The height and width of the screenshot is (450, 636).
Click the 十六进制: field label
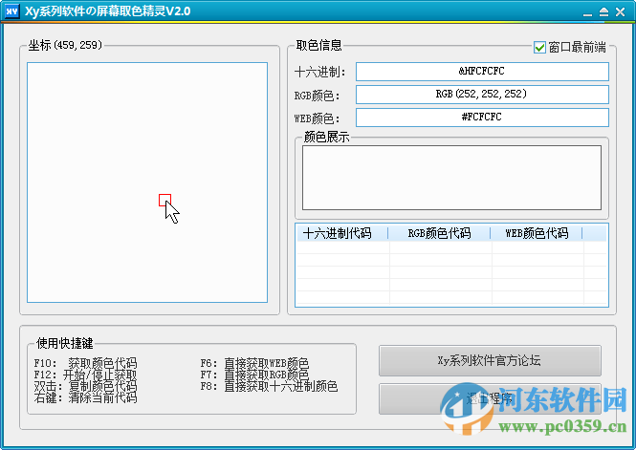[320, 72]
